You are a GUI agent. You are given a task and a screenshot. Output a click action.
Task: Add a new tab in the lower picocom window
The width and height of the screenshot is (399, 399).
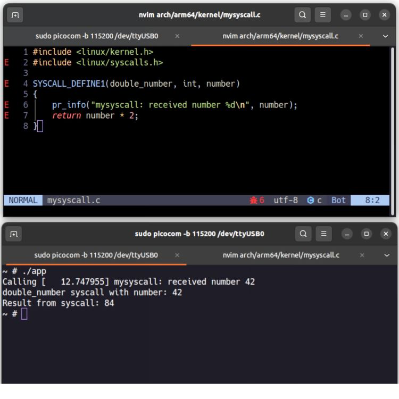[x=15, y=234]
